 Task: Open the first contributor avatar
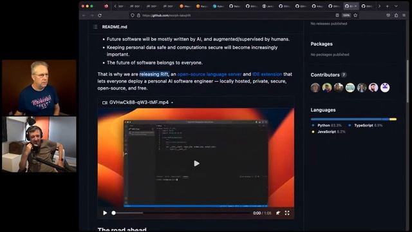(x=315, y=88)
